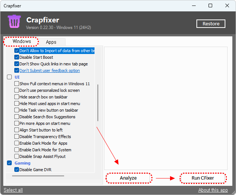Image resolution: width=236 pixels, height=195 pixels.
Task: Select the UI category label
Action: (x=17, y=77)
